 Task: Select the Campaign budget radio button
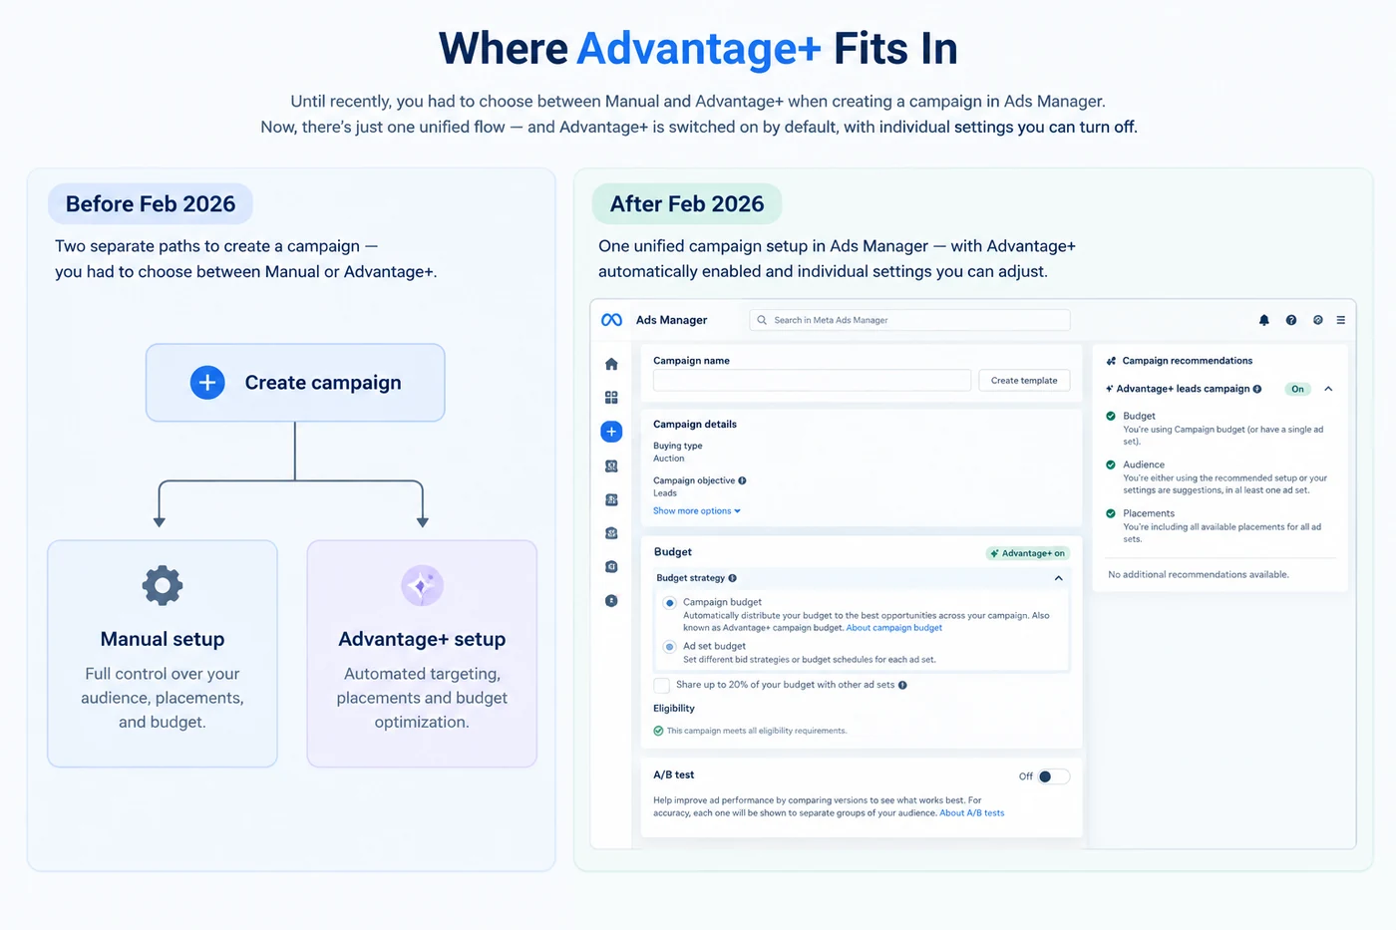click(x=670, y=603)
